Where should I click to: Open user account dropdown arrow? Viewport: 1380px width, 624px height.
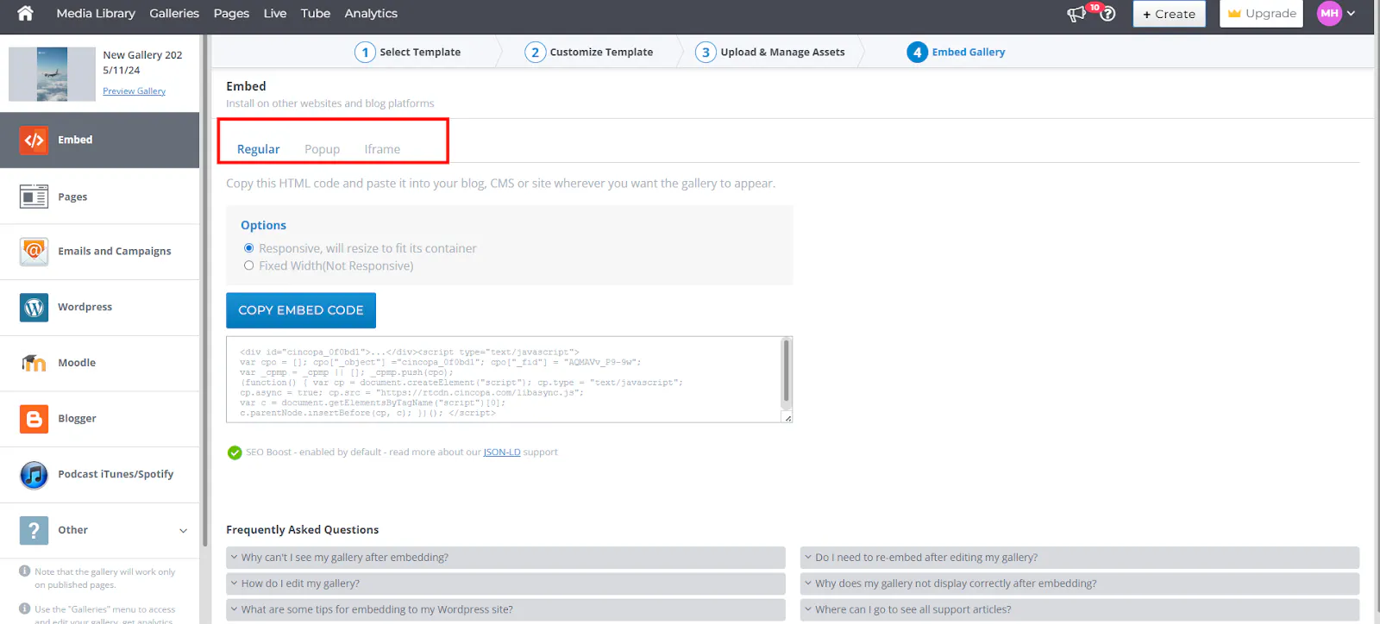click(x=1351, y=13)
